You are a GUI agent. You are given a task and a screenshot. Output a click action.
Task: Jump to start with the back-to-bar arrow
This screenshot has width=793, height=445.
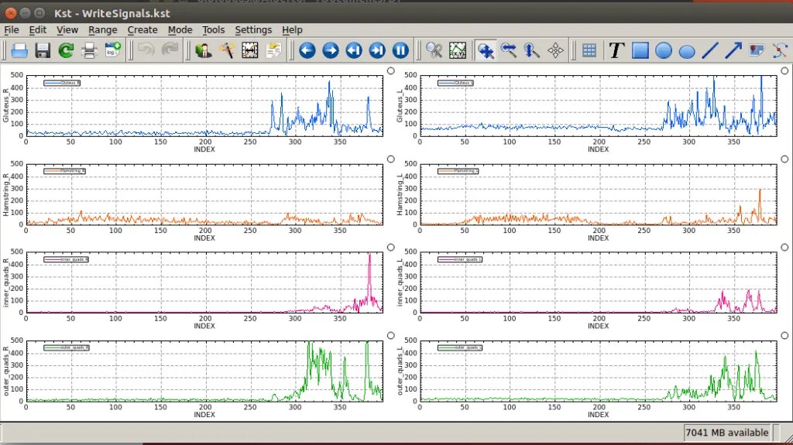click(353, 50)
